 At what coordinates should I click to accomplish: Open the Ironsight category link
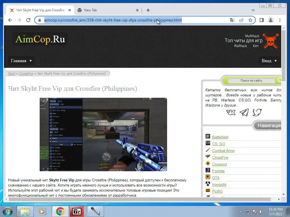[219, 185]
